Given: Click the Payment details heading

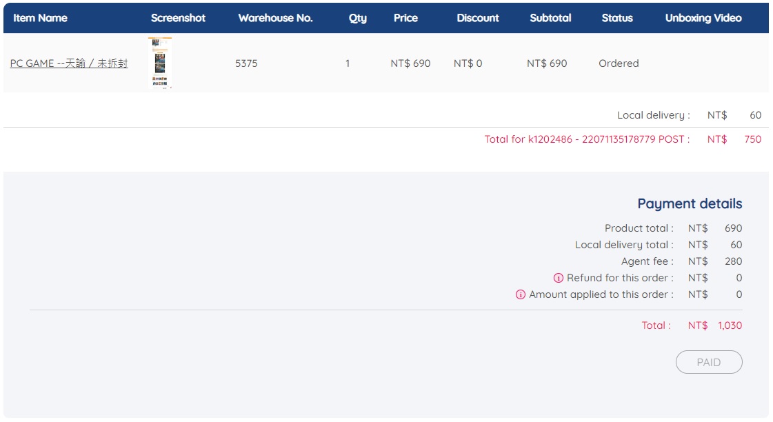Looking at the screenshot, I should point(690,203).
